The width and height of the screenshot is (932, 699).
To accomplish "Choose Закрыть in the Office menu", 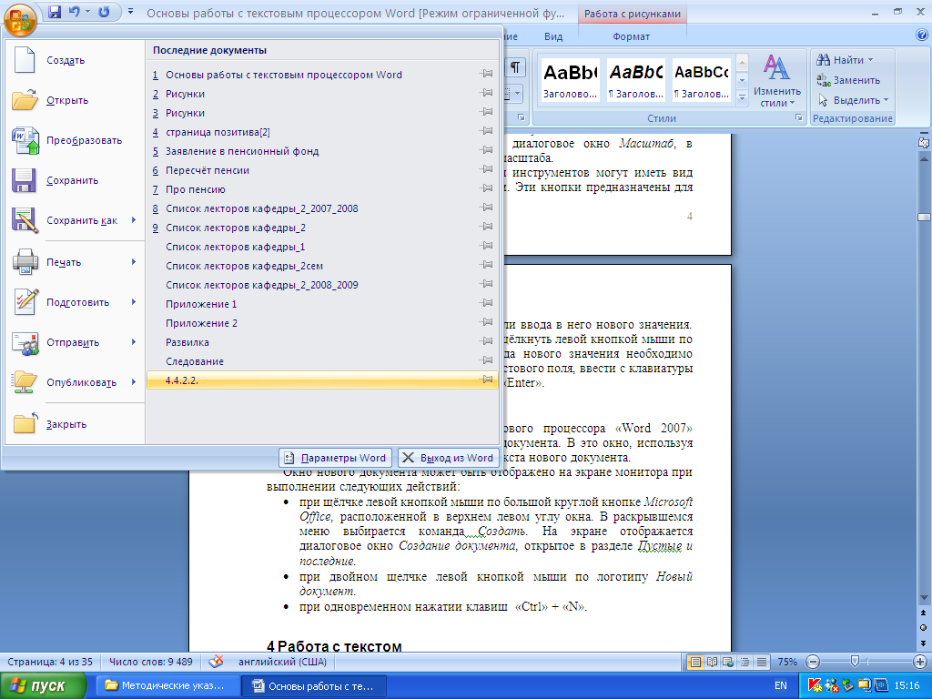I will [x=75, y=424].
